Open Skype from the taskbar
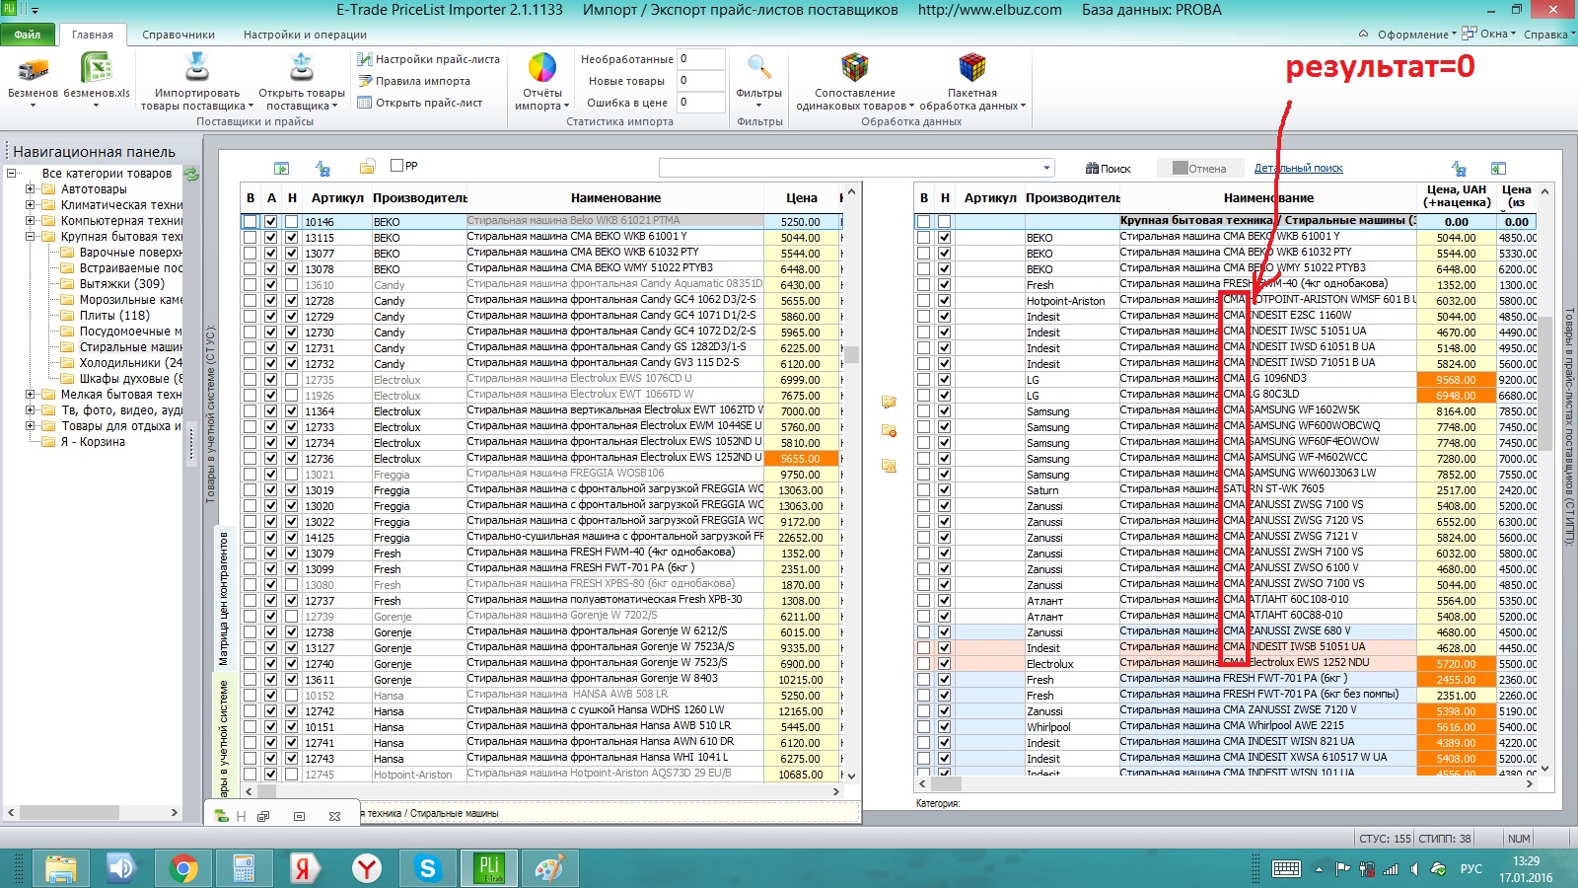 [428, 868]
